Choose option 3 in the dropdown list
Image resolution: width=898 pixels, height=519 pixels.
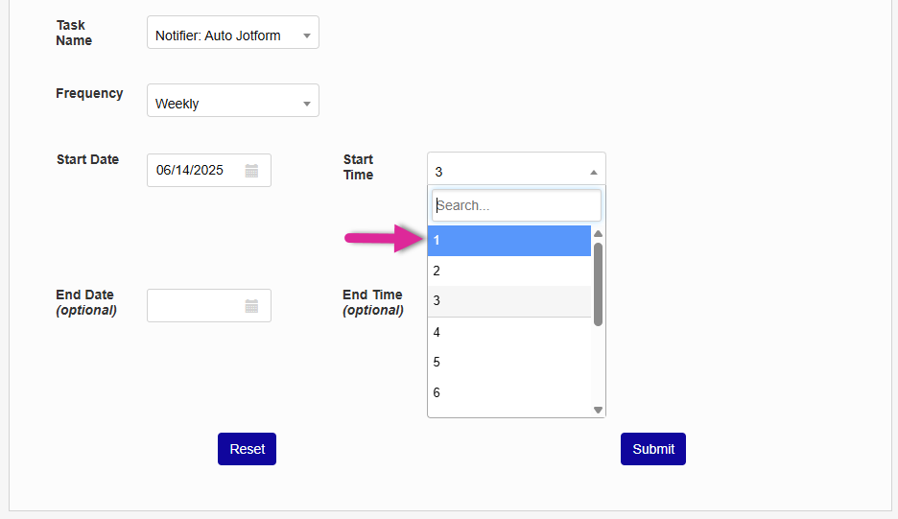pyautogui.click(x=508, y=300)
